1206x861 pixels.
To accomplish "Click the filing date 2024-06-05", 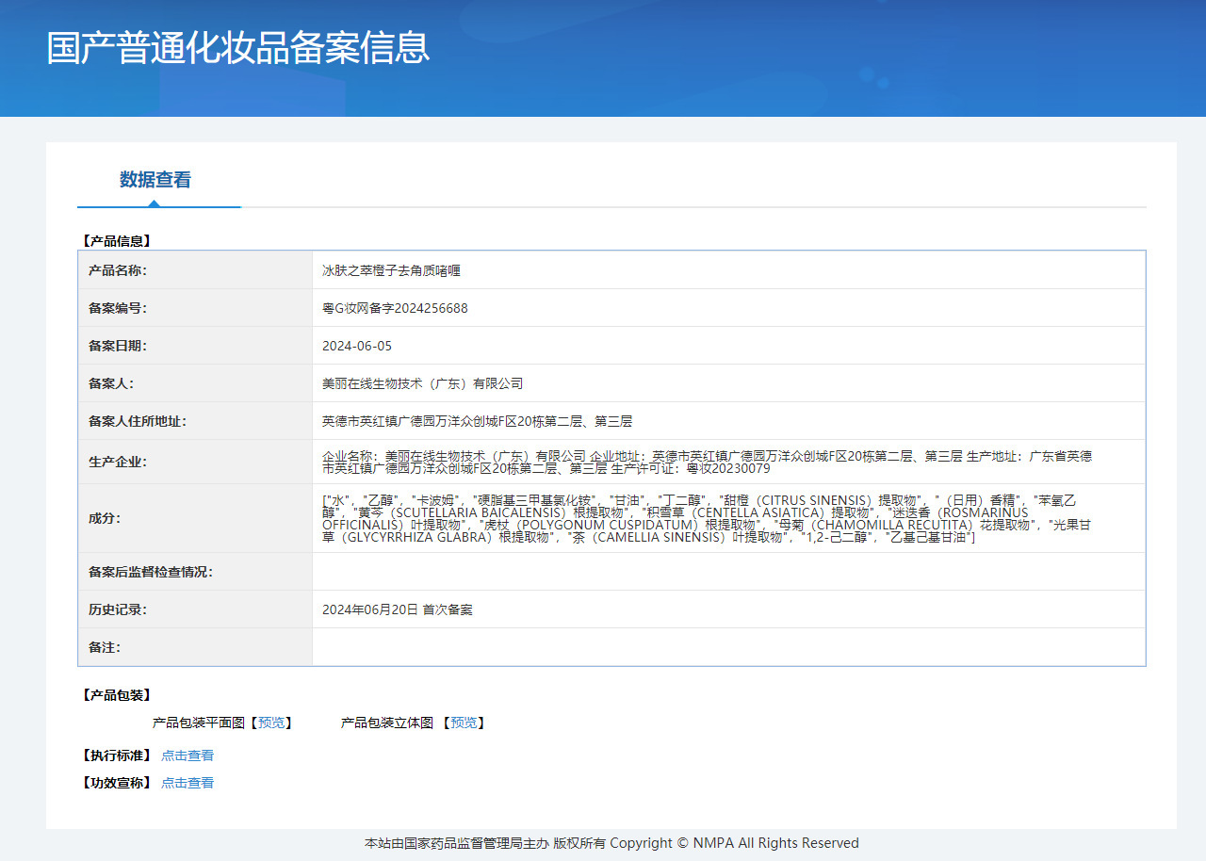I will click(x=357, y=346).
